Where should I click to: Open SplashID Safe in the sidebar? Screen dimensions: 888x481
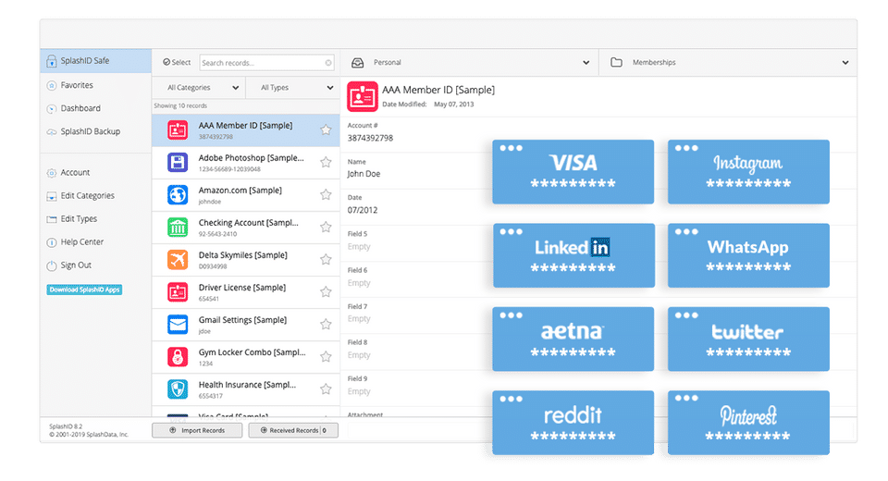(x=95, y=61)
